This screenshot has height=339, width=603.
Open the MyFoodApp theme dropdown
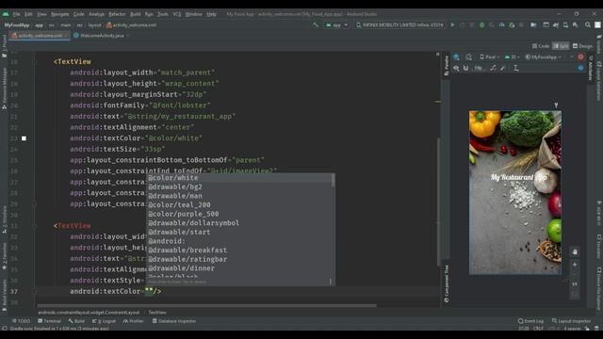pos(544,56)
